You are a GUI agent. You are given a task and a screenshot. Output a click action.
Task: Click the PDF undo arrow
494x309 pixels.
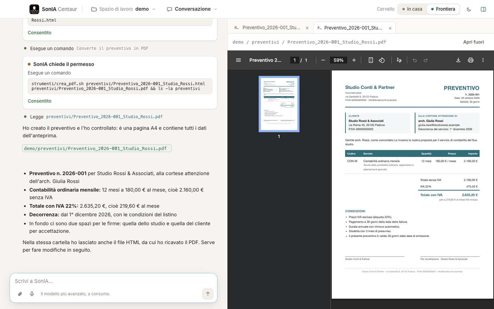click(415, 60)
